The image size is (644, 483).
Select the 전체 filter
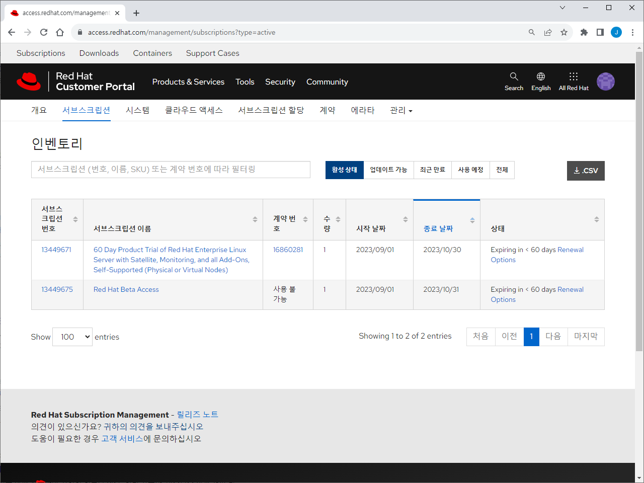(502, 170)
